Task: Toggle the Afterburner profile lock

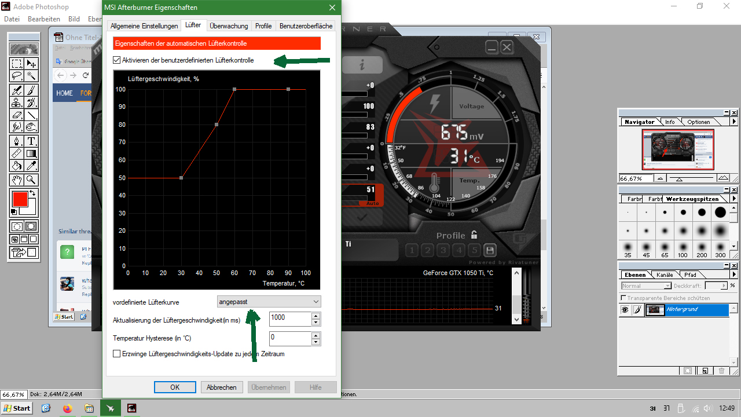Action: (474, 235)
